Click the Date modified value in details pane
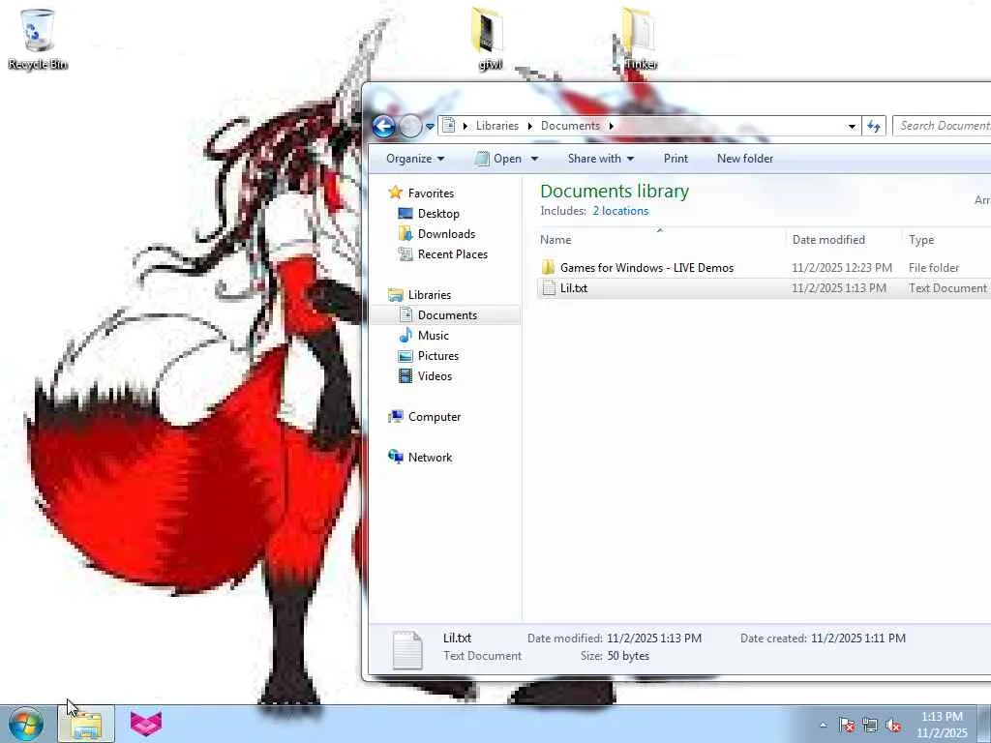The height and width of the screenshot is (743, 991). point(654,639)
